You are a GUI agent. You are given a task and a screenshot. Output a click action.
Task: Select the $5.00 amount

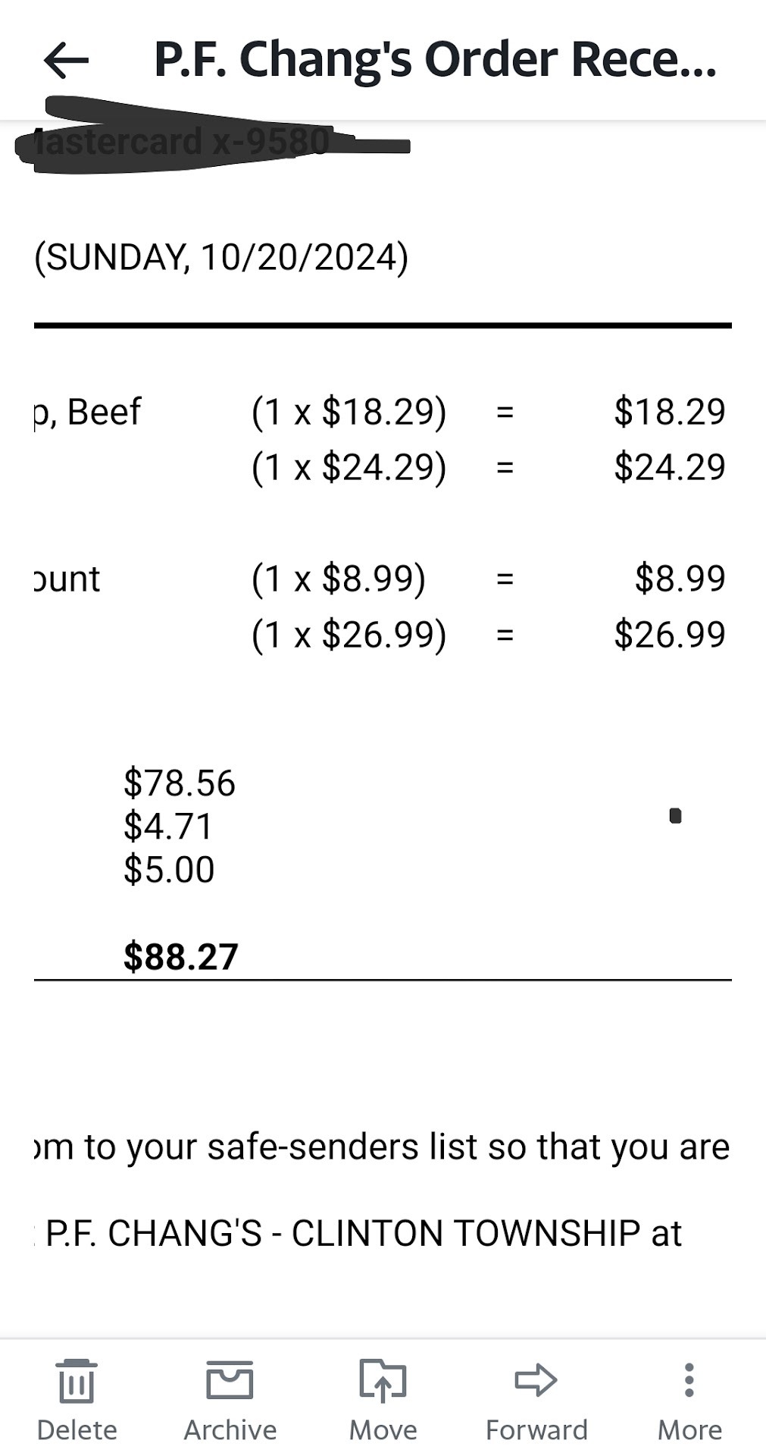click(169, 869)
